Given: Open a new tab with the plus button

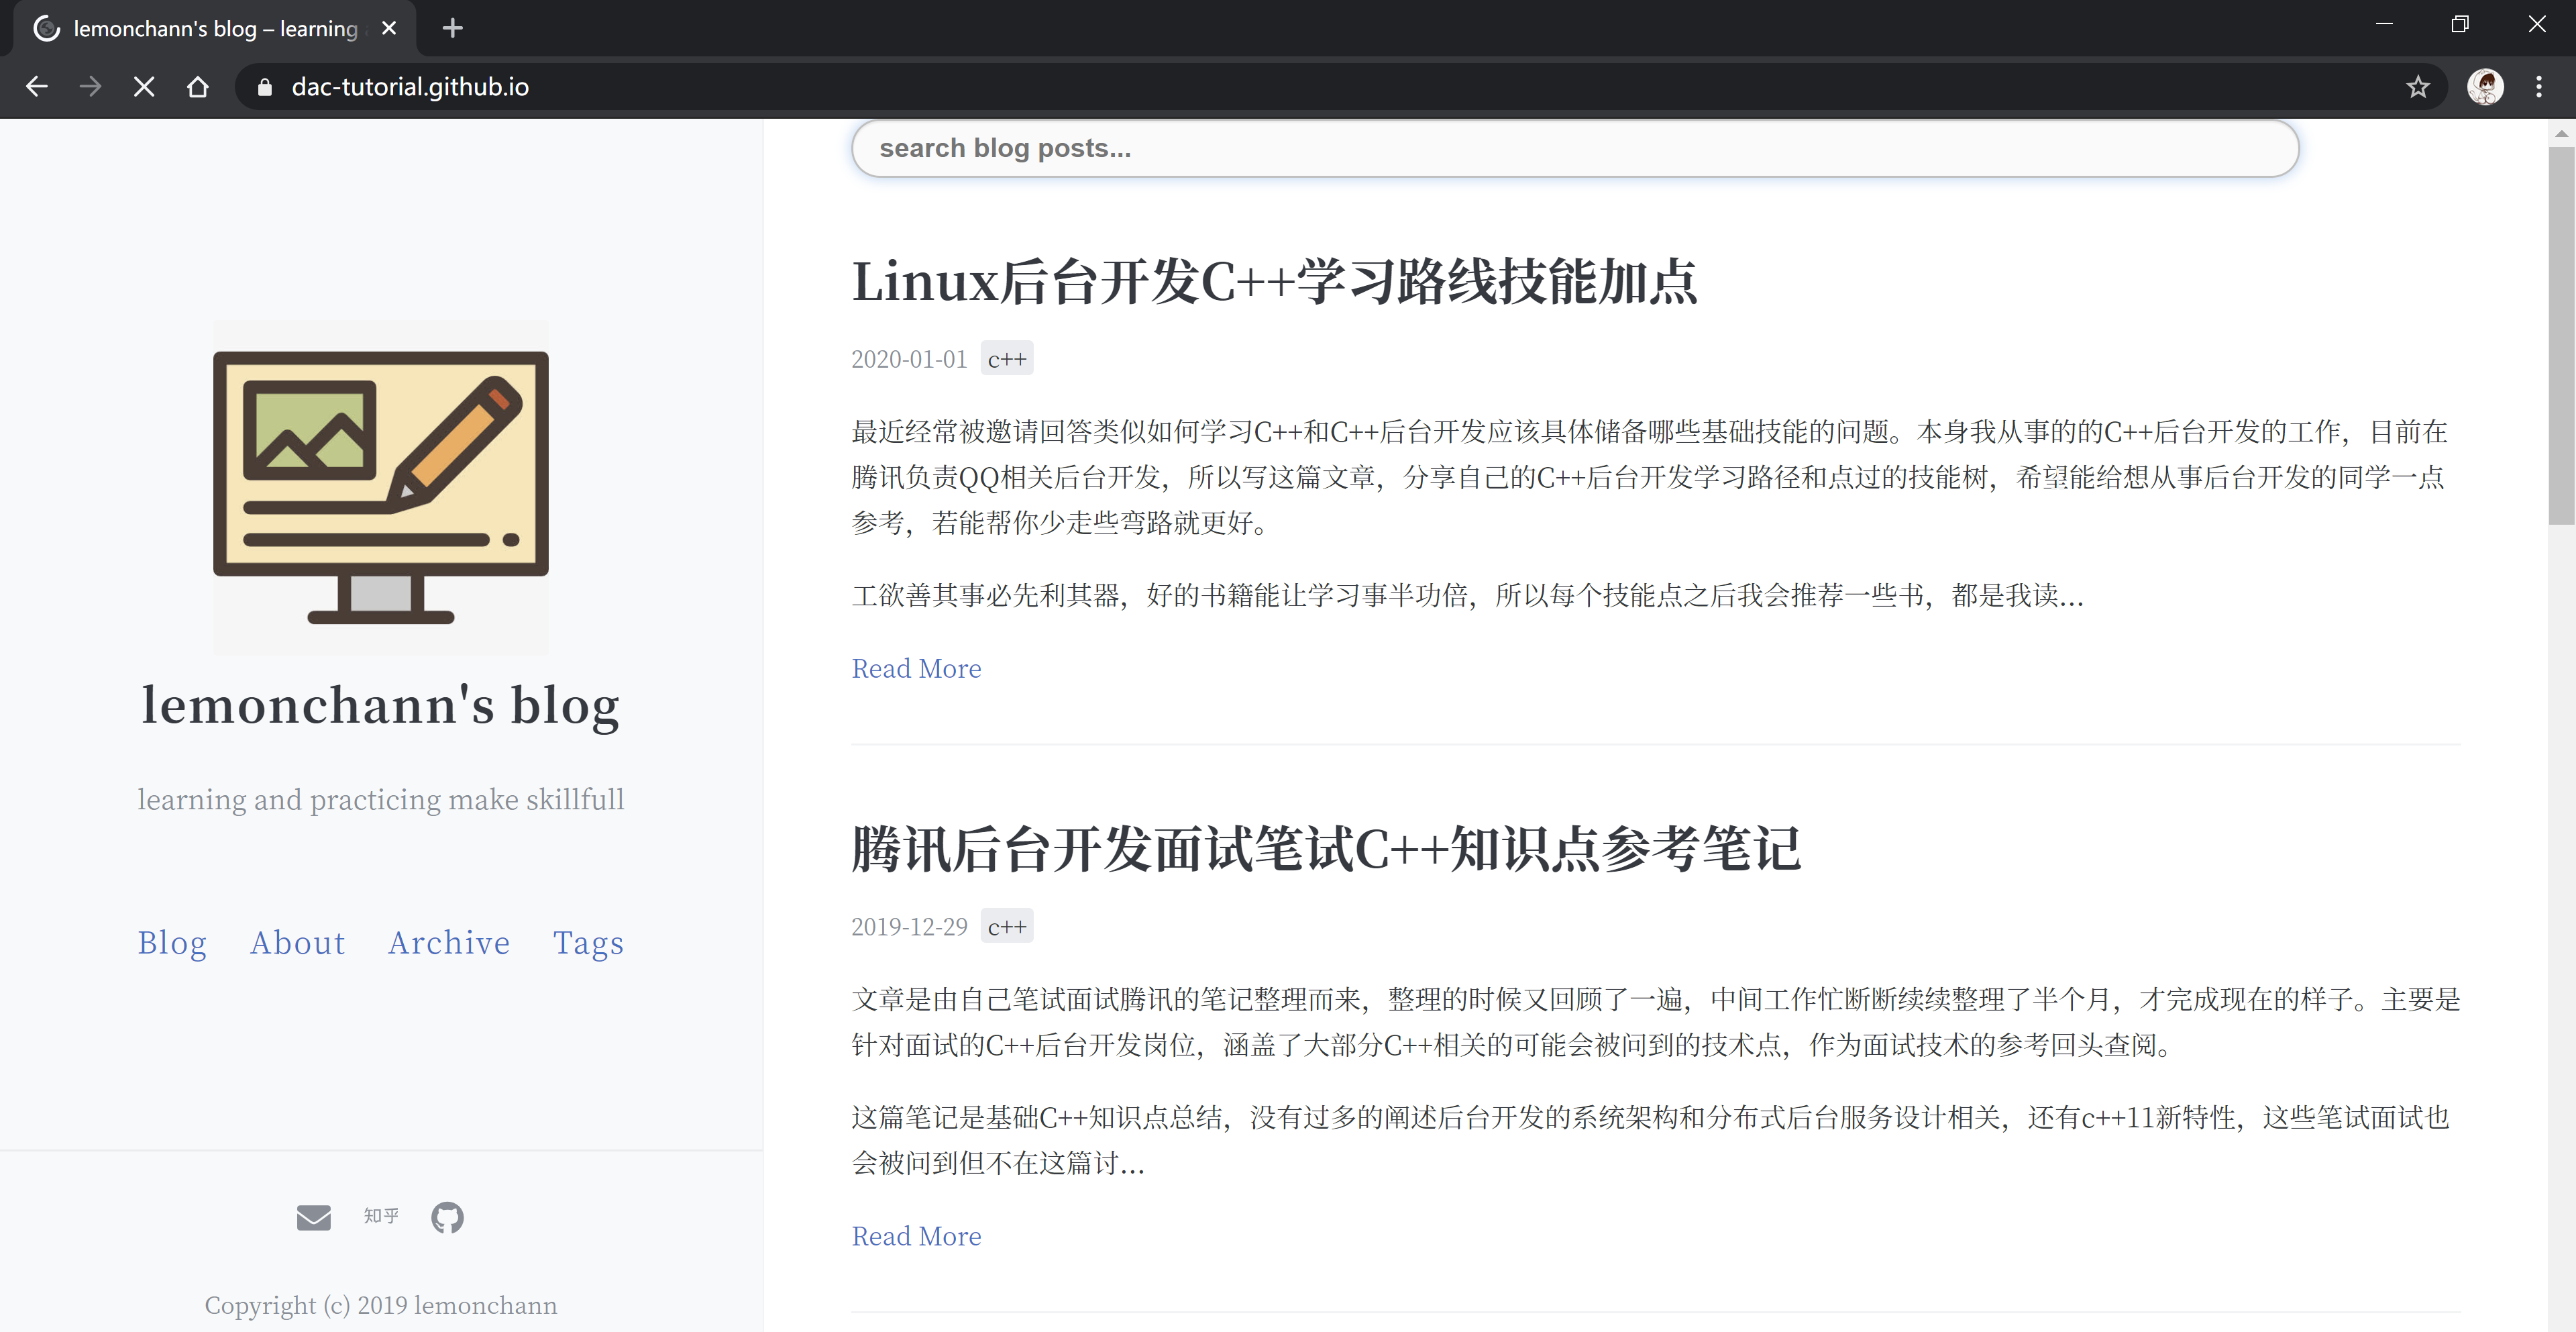Looking at the screenshot, I should point(453,28).
